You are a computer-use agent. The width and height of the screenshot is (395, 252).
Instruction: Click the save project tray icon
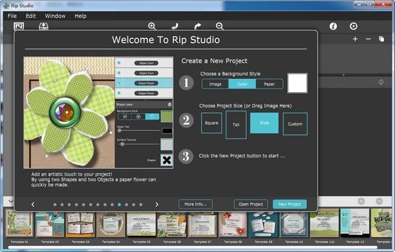[43, 26]
